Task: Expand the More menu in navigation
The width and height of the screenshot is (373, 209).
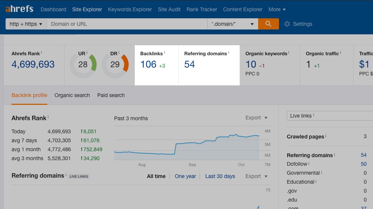Action: click(277, 10)
